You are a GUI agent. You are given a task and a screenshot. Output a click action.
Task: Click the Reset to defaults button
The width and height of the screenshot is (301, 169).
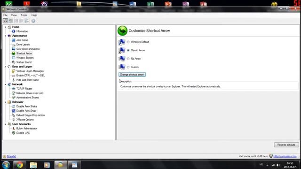[x=286, y=145]
